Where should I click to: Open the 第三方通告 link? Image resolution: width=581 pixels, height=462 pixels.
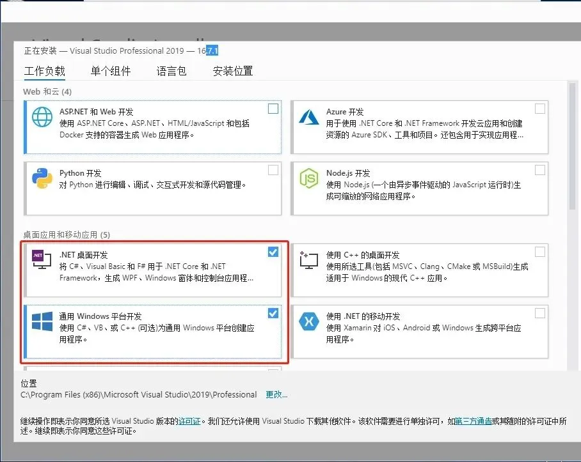pos(473,421)
